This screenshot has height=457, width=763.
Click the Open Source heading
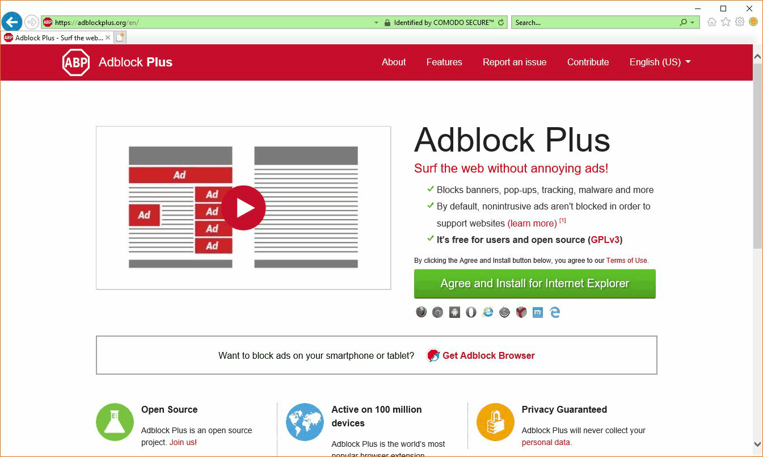click(x=169, y=409)
